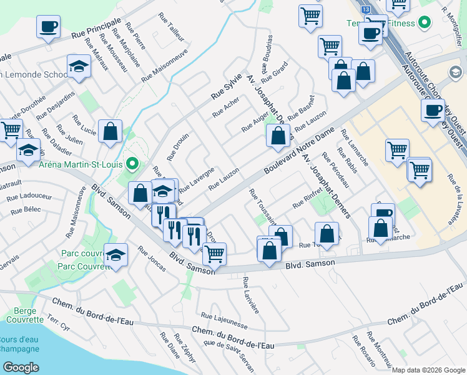
Task: Open the shopping bag marker on Rue Auger
Action: coord(278,136)
